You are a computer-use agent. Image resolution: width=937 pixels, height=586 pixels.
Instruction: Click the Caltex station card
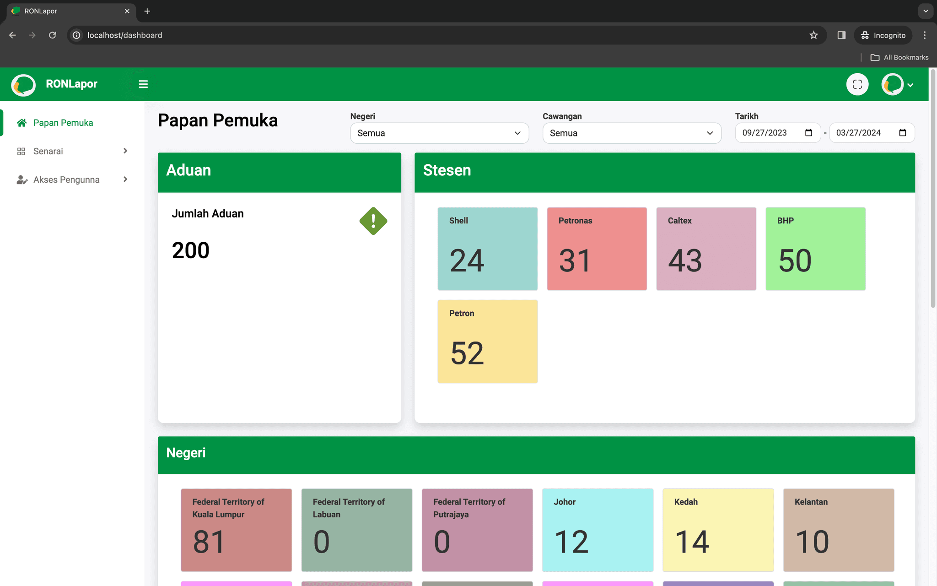pos(706,249)
